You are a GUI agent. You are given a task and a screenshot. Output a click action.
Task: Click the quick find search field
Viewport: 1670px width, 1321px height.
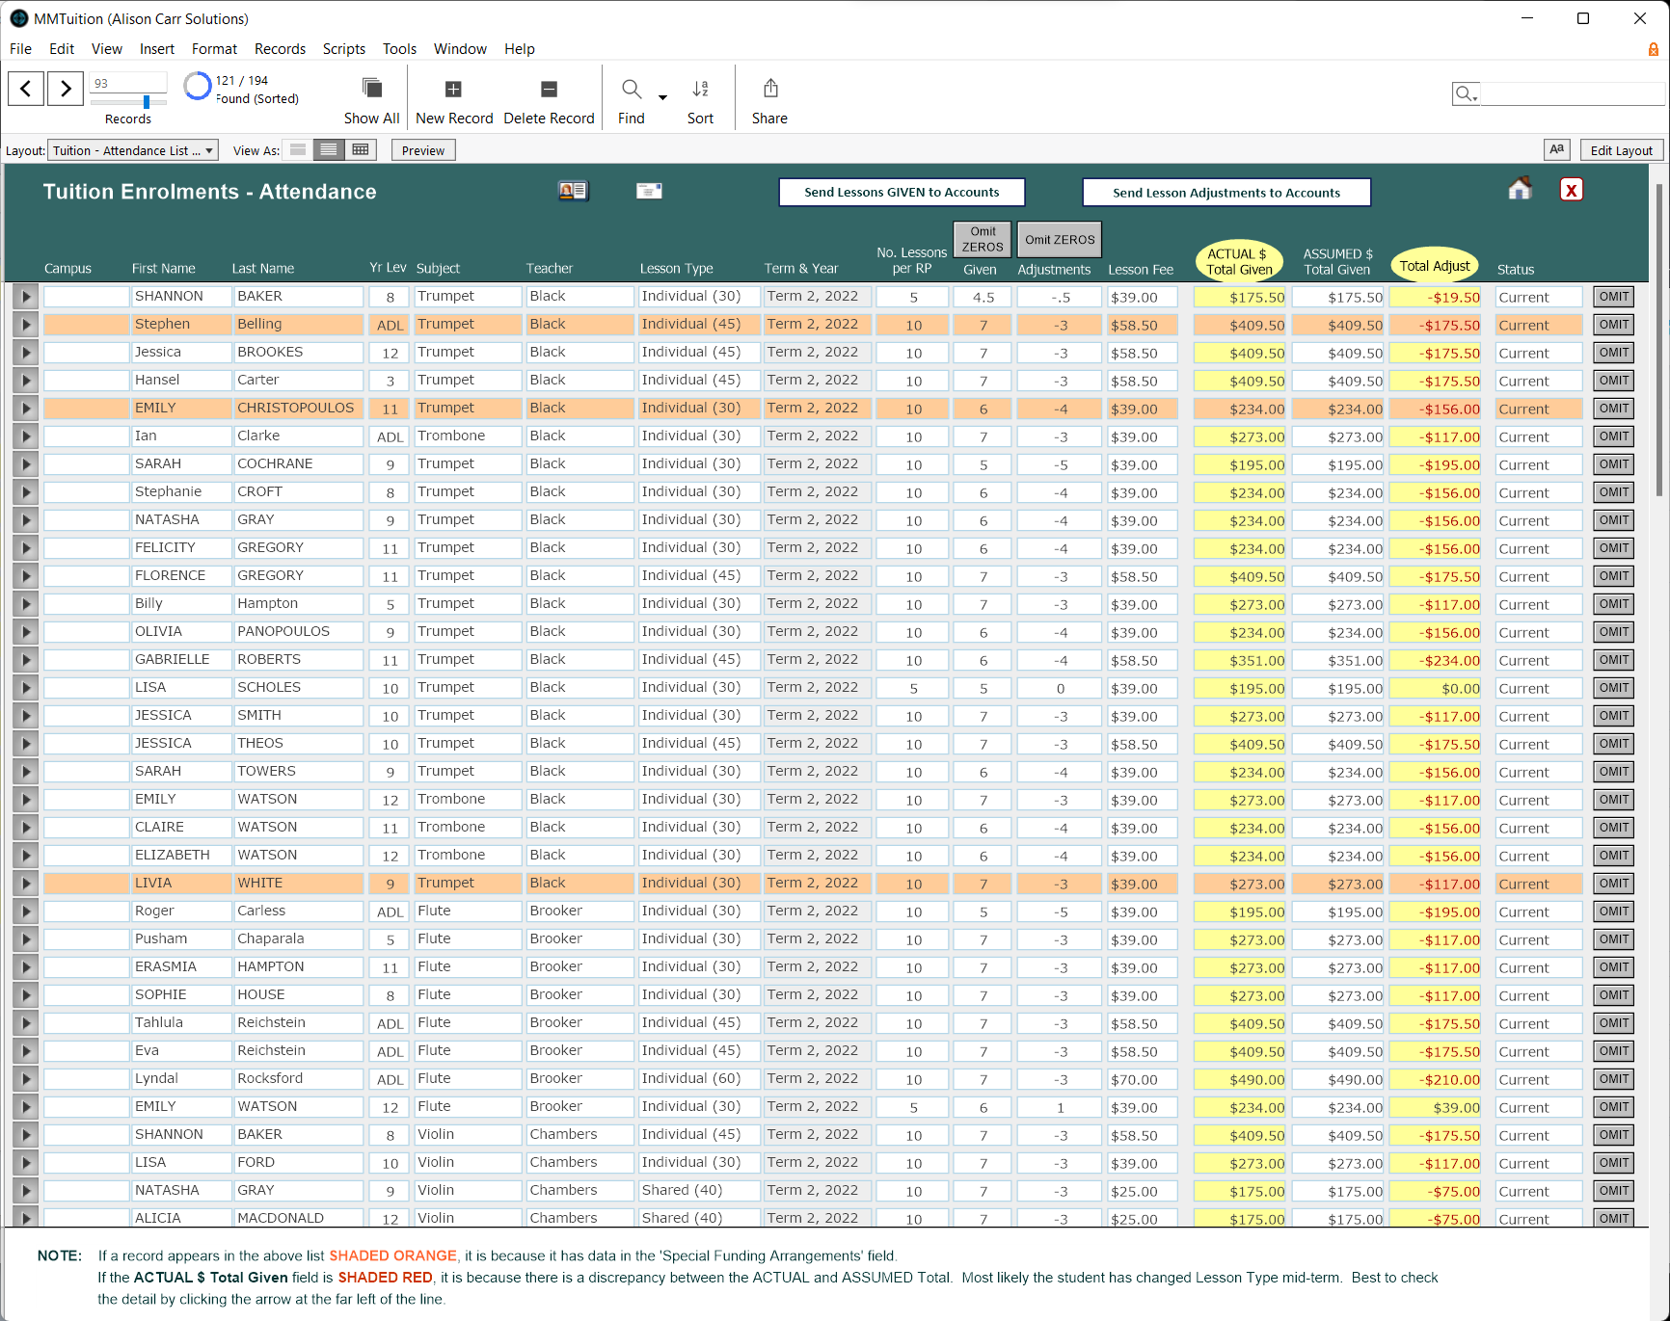(1572, 93)
